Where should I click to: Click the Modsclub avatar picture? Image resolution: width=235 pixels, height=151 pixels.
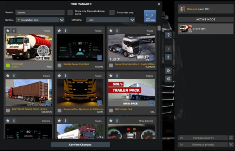tap(182, 9)
